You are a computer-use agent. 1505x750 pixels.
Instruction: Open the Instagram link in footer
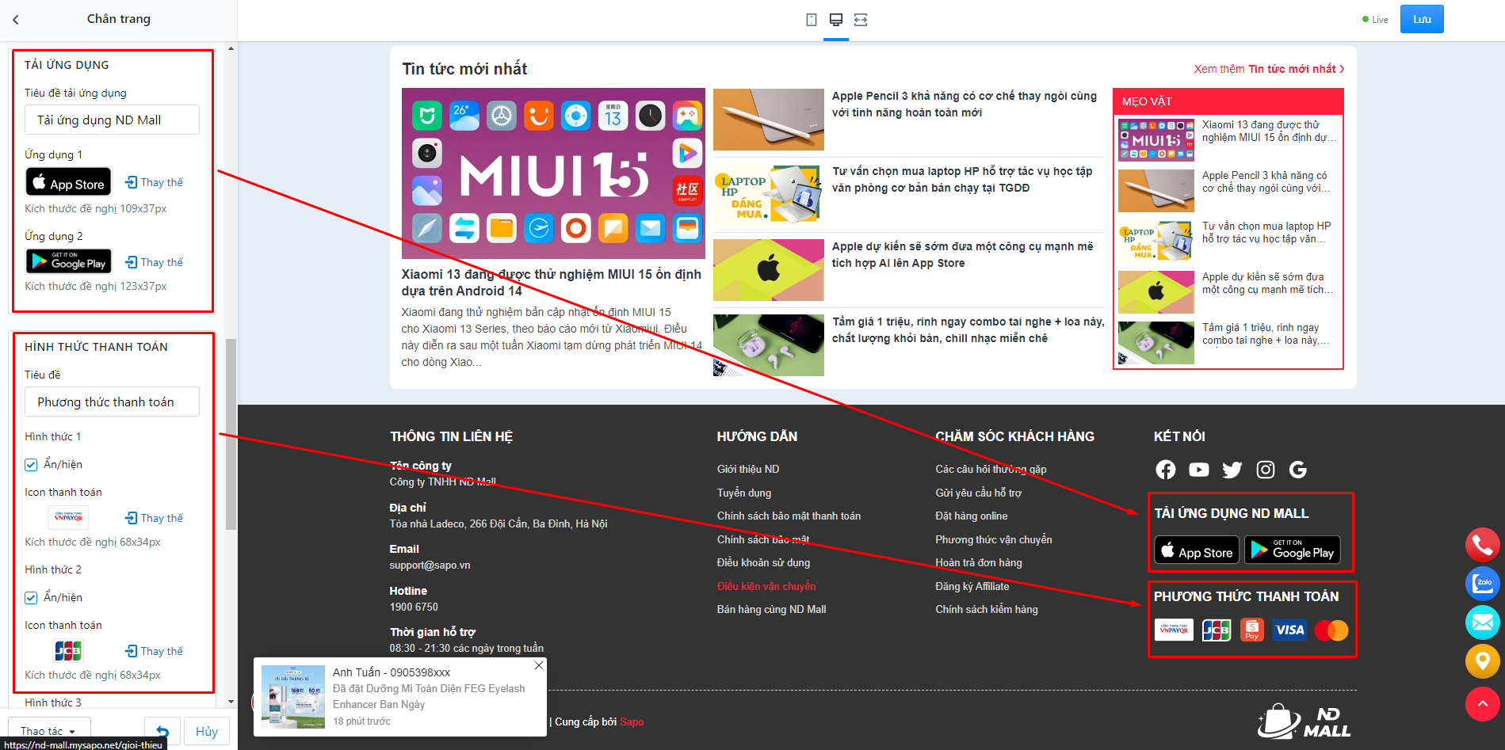click(x=1266, y=470)
